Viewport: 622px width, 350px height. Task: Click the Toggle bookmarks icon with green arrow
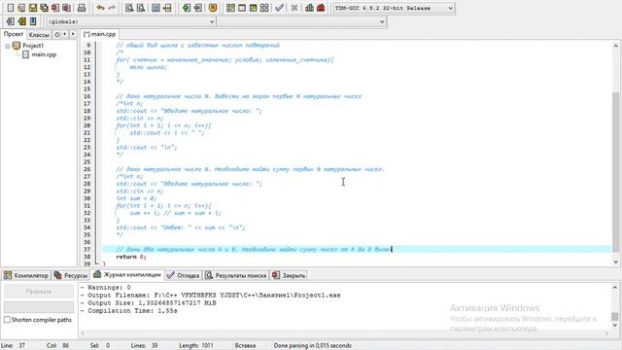click(x=21, y=21)
